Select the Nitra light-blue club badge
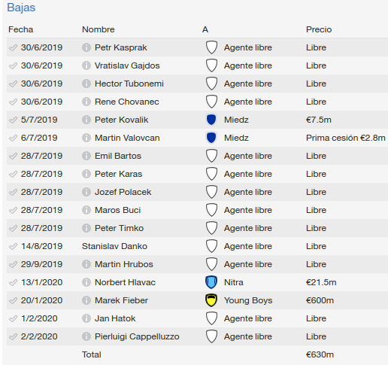This screenshot has width=388, height=365. coord(211,282)
